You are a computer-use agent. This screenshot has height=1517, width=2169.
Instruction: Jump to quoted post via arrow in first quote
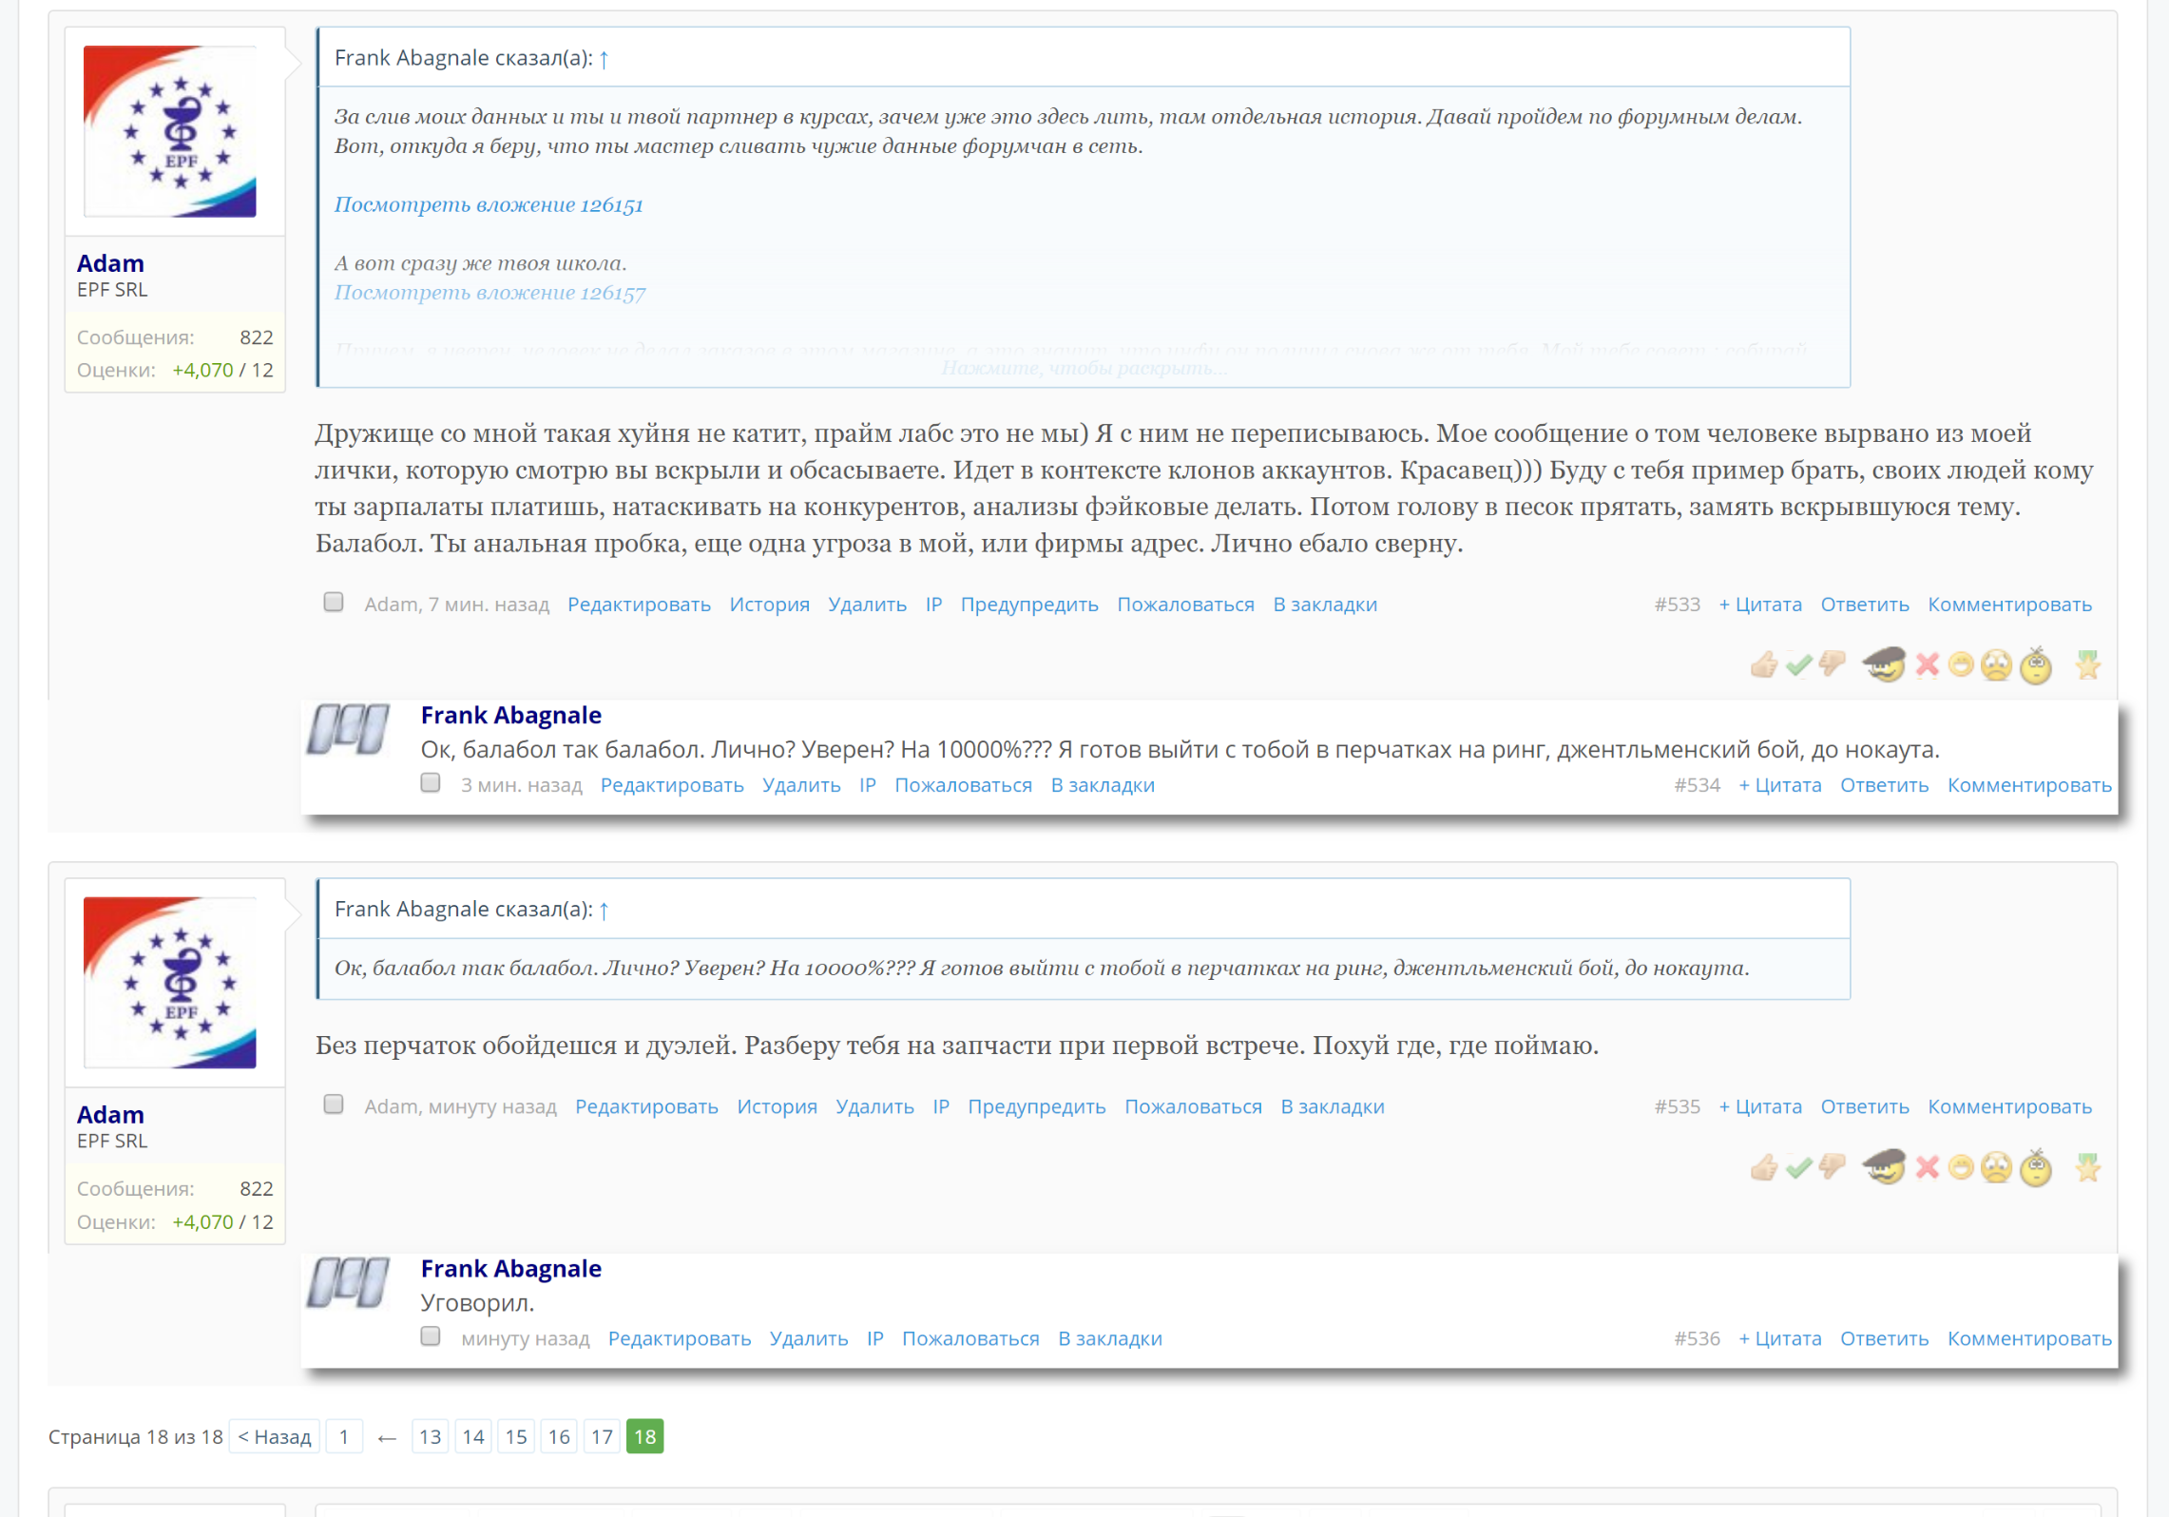[x=604, y=59]
